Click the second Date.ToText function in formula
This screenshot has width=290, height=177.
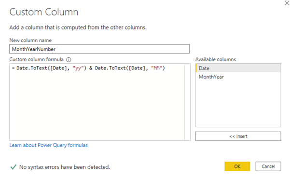coord(110,68)
